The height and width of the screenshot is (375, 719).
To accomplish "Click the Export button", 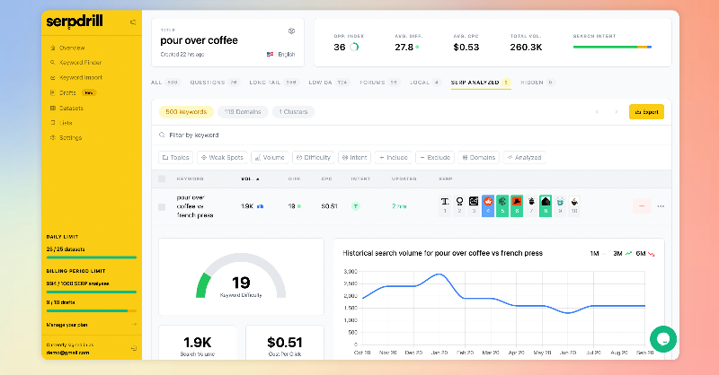I will [x=646, y=112].
